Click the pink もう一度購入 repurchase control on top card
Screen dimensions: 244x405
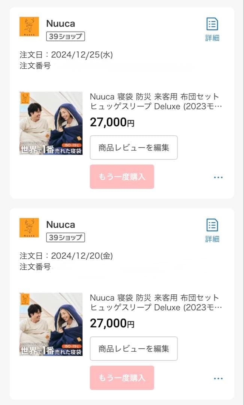click(122, 177)
